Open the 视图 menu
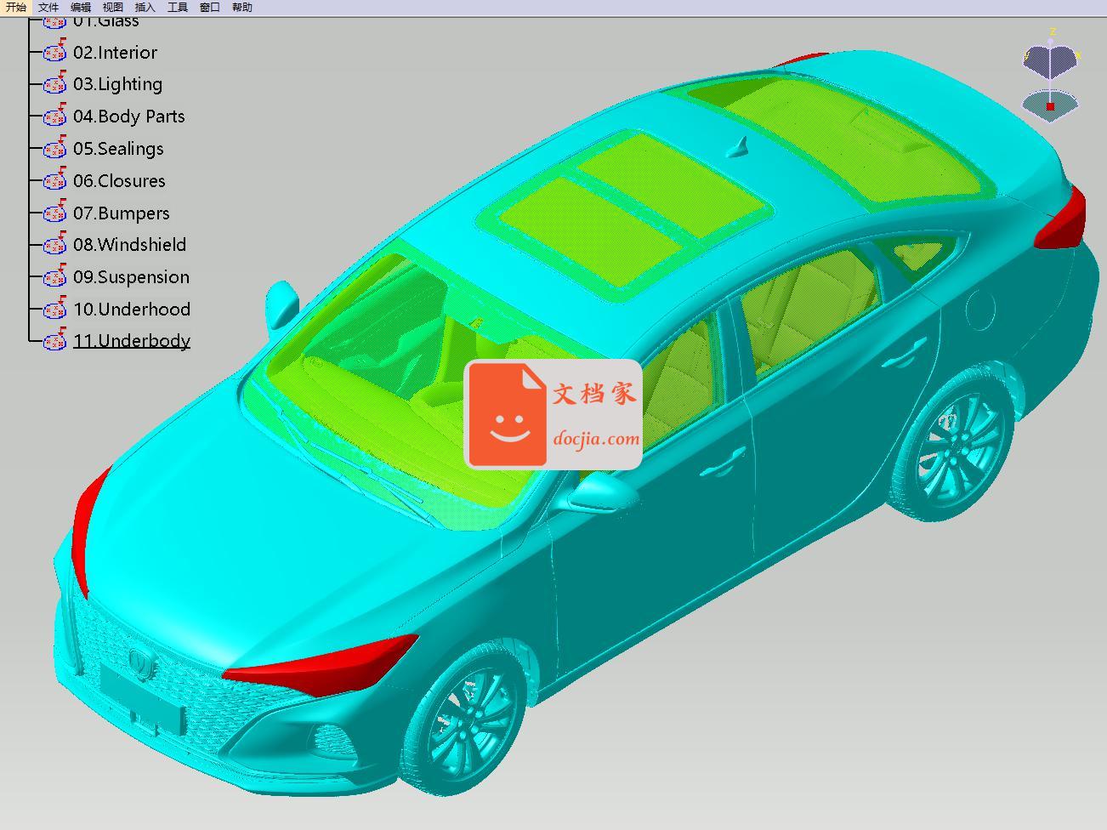 [113, 7]
